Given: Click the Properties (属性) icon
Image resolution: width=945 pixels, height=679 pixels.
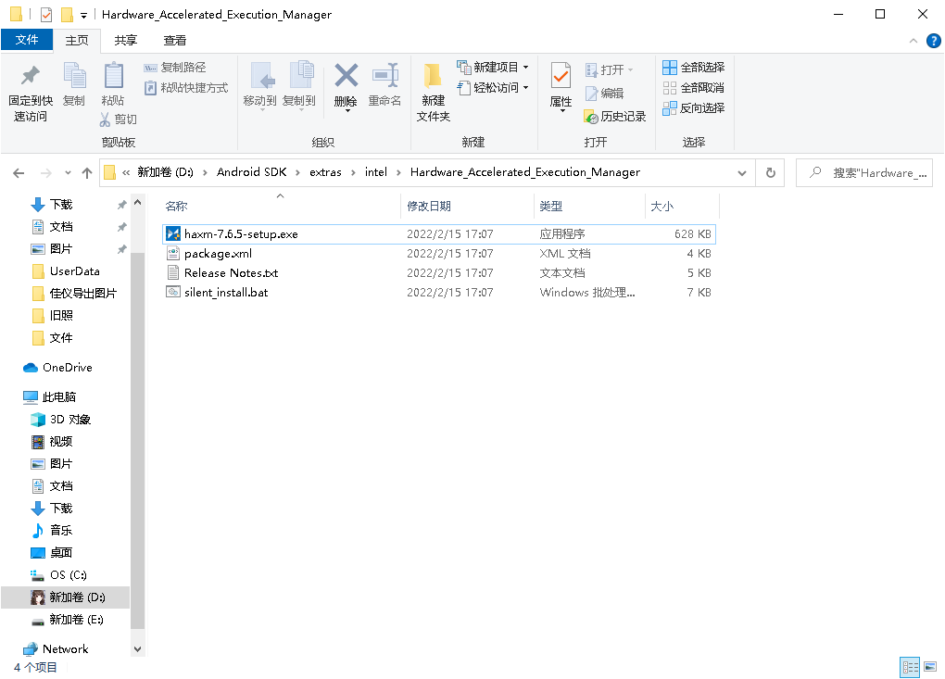Looking at the screenshot, I should (x=561, y=76).
